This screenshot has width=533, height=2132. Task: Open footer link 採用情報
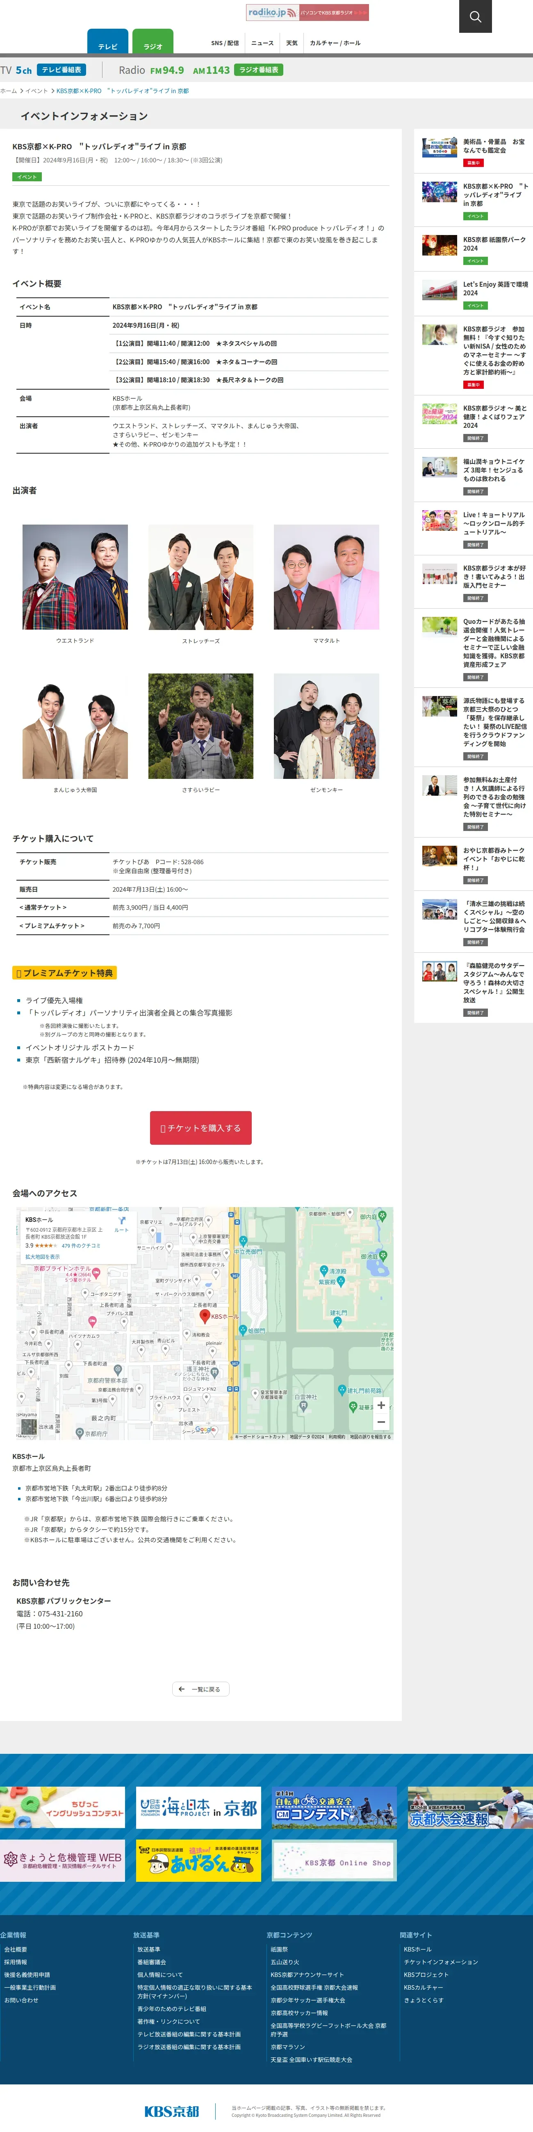tap(16, 1961)
